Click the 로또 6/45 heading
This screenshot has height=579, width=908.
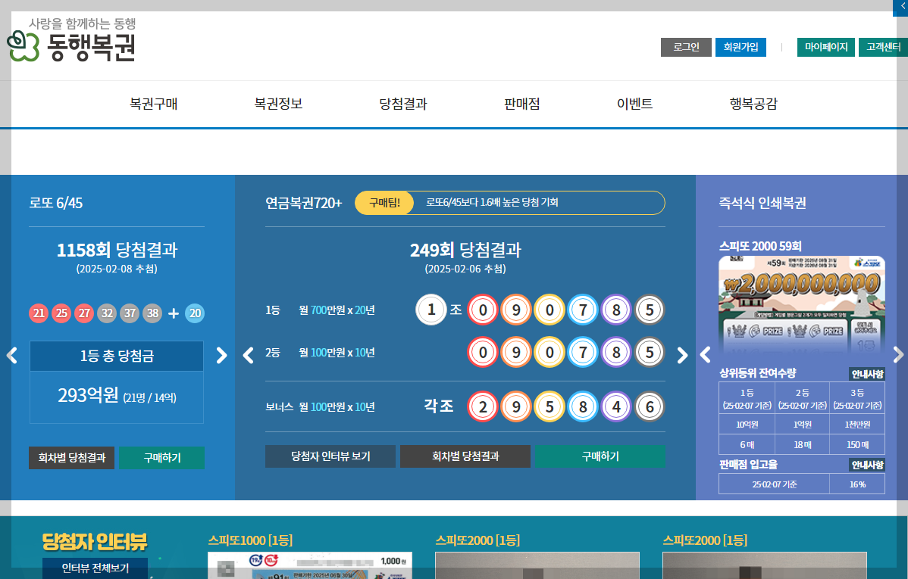click(x=56, y=203)
